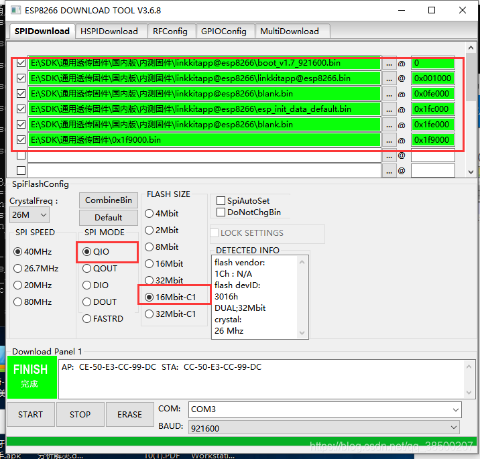Click the SPIDownload tab
480x459 pixels.
[x=42, y=31]
